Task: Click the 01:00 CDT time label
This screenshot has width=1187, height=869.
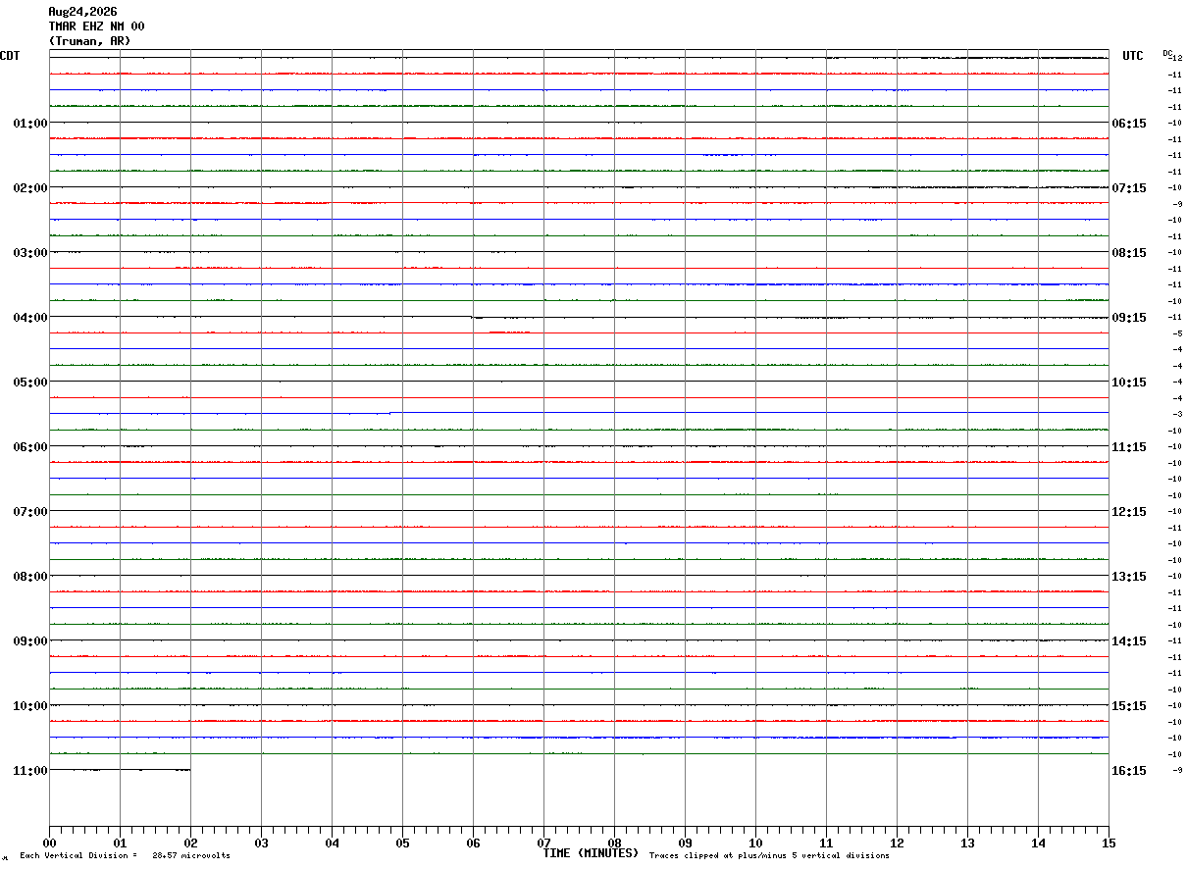Action: point(30,124)
